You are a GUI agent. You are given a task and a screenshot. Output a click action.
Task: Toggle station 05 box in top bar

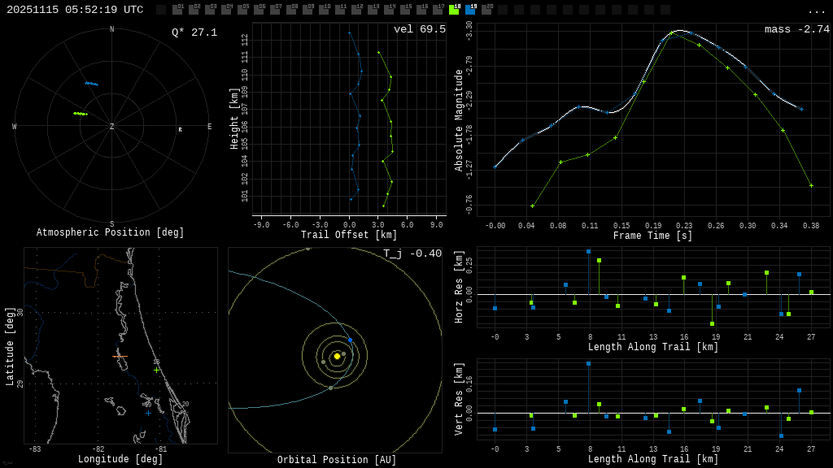click(x=242, y=10)
